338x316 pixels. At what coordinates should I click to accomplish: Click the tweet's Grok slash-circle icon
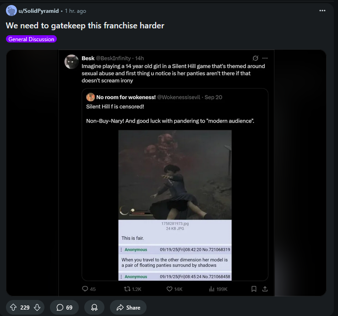pyautogui.click(x=256, y=58)
